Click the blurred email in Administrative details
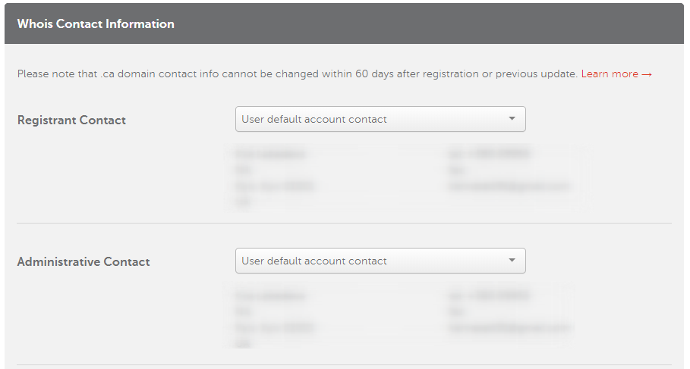 (x=509, y=328)
